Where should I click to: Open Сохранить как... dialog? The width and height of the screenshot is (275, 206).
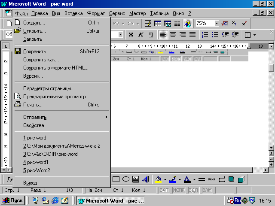[62, 60]
